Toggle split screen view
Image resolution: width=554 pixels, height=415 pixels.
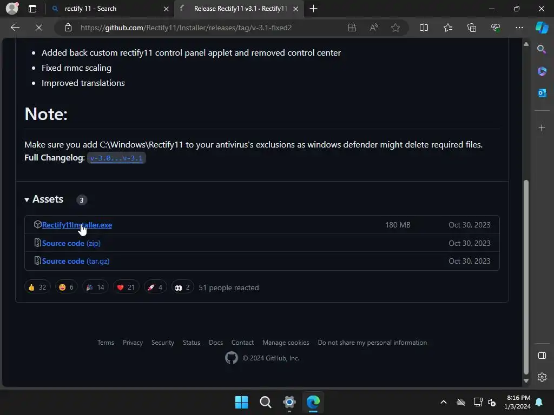pyautogui.click(x=424, y=28)
